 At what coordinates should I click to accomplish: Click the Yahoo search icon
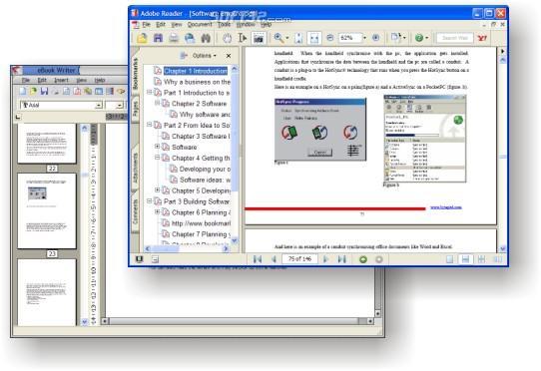(482, 38)
